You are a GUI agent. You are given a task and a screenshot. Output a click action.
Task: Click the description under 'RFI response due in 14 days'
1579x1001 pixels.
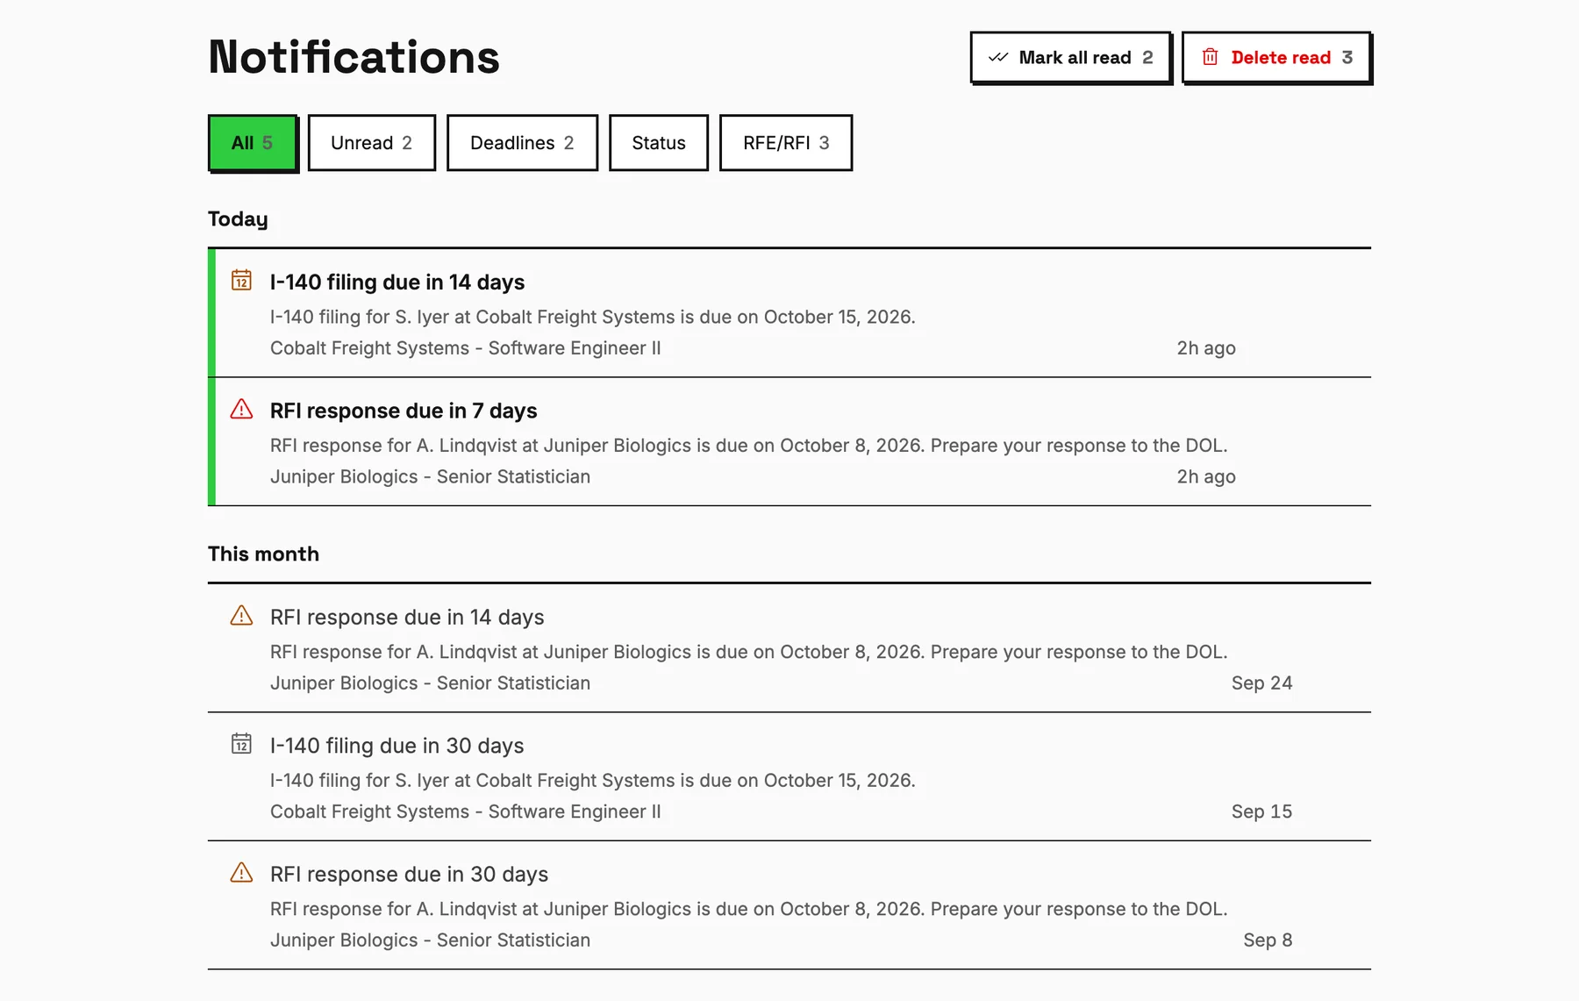749,652
